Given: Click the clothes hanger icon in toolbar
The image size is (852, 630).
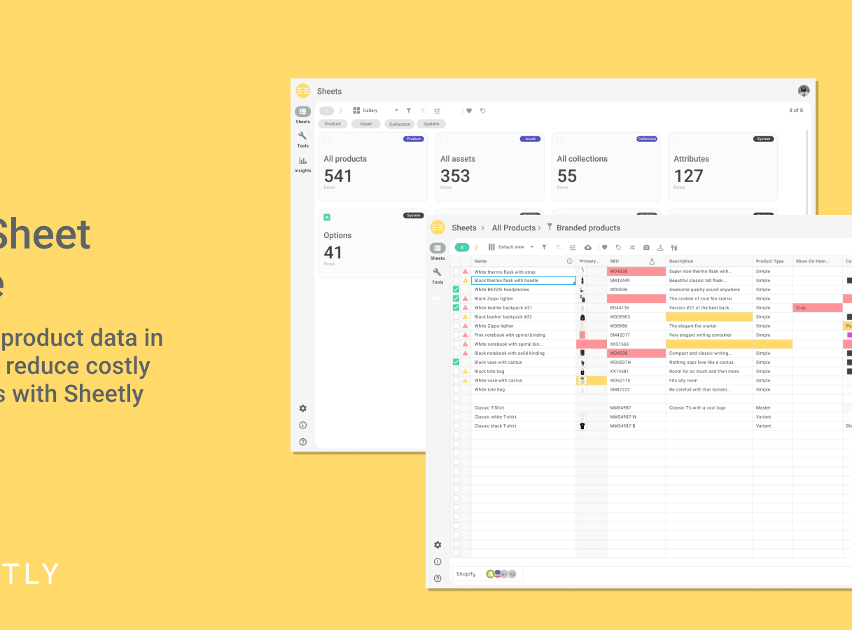Looking at the screenshot, I should pos(660,247).
